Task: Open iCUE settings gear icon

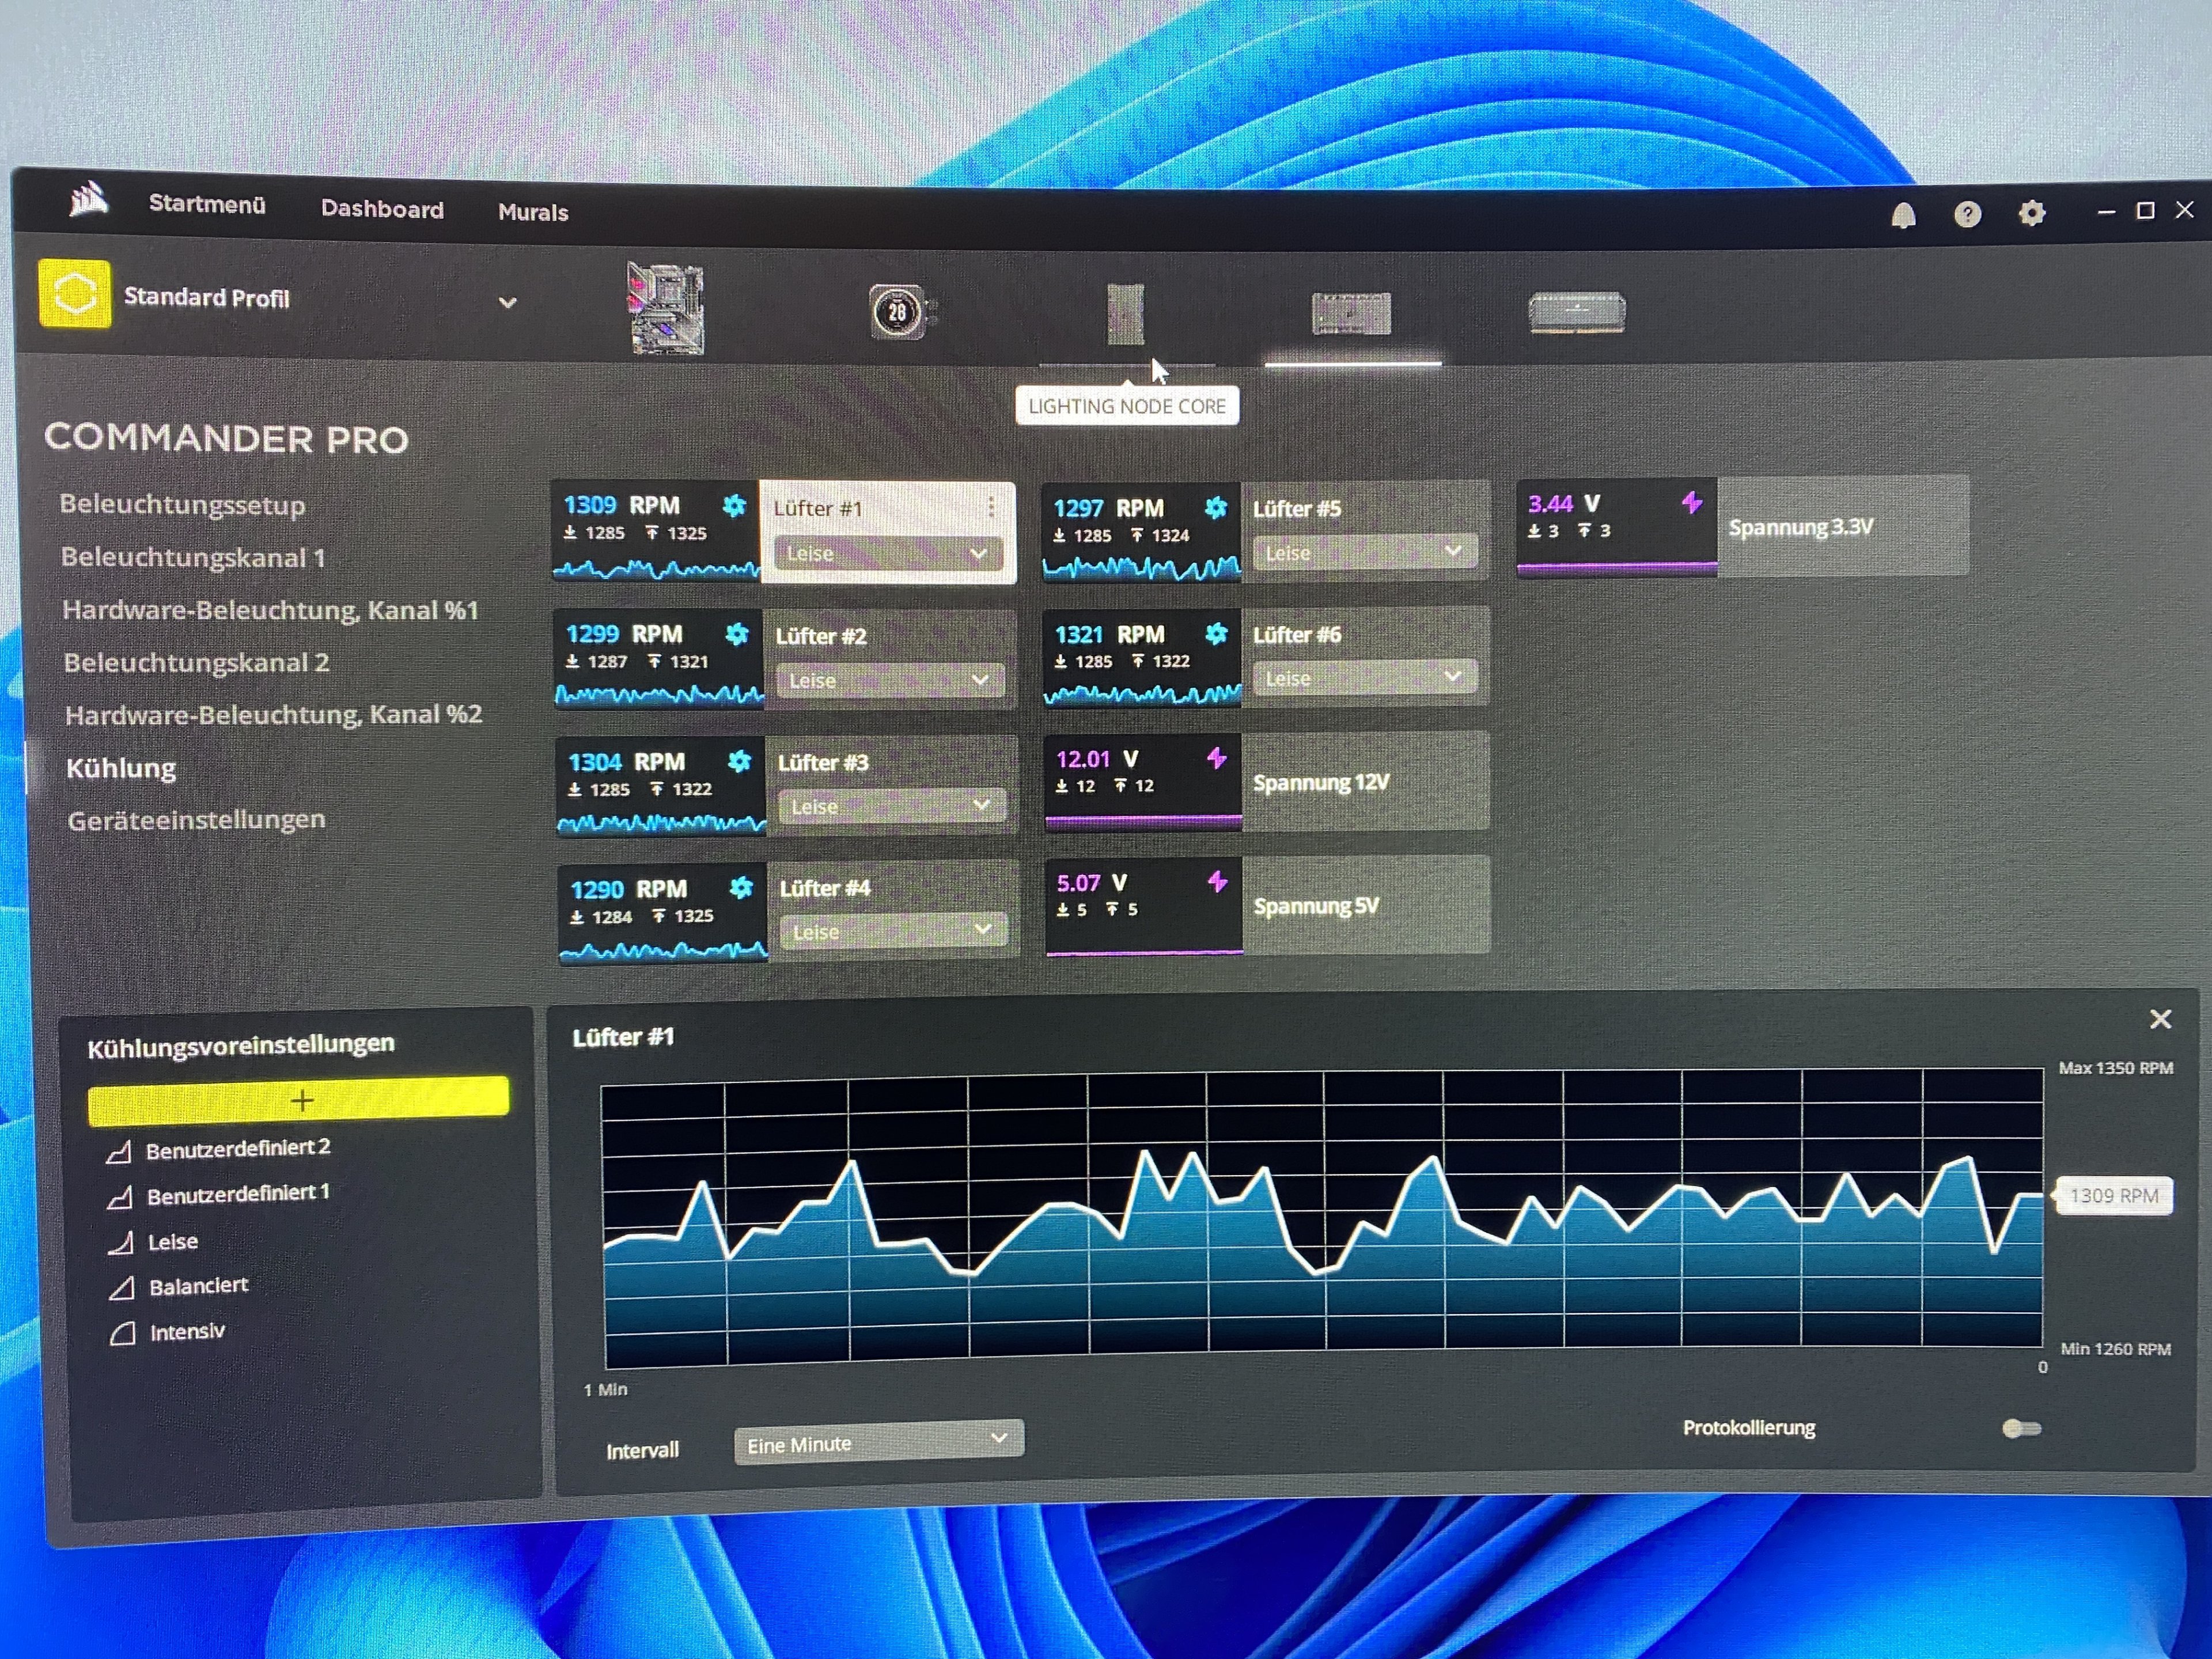Action: pos(2031,214)
